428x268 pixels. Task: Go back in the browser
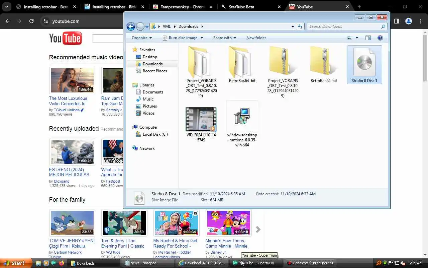pyautogui.click(x=7, y=21)
